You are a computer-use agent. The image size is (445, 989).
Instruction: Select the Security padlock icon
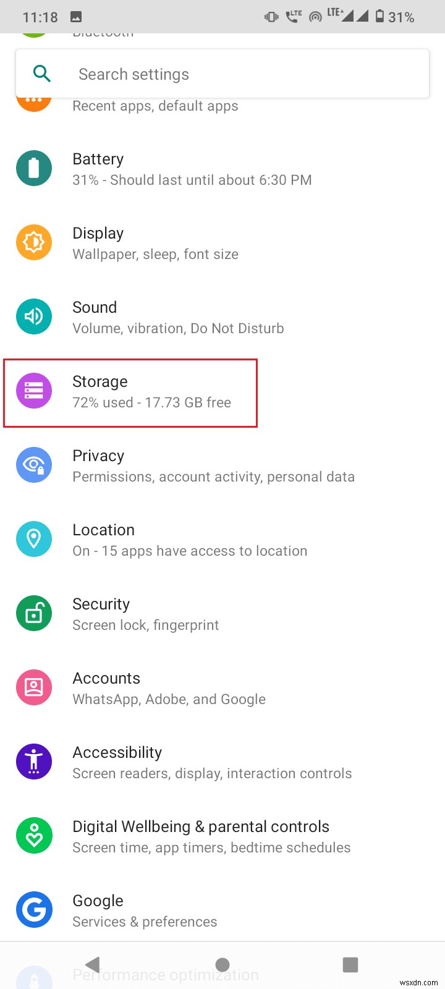(x=34, y=613)
